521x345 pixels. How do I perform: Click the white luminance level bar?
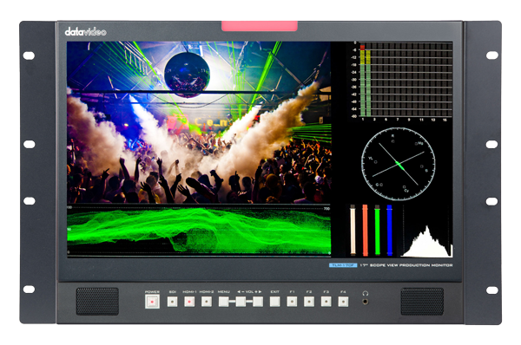pyautogui.click(x=353, y=231)
